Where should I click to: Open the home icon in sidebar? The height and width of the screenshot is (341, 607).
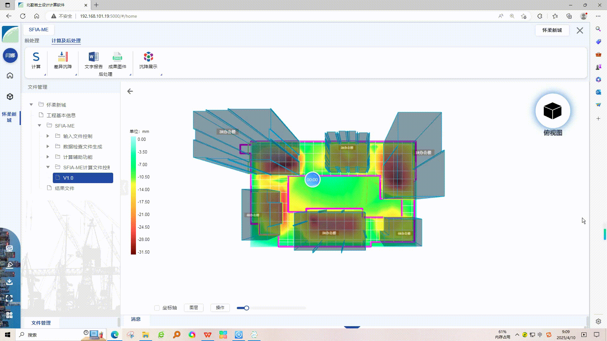click(10, 75)
